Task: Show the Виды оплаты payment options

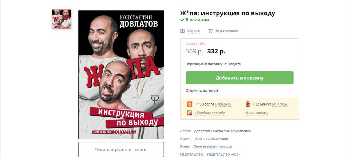Action: click(x=257, y=113)
